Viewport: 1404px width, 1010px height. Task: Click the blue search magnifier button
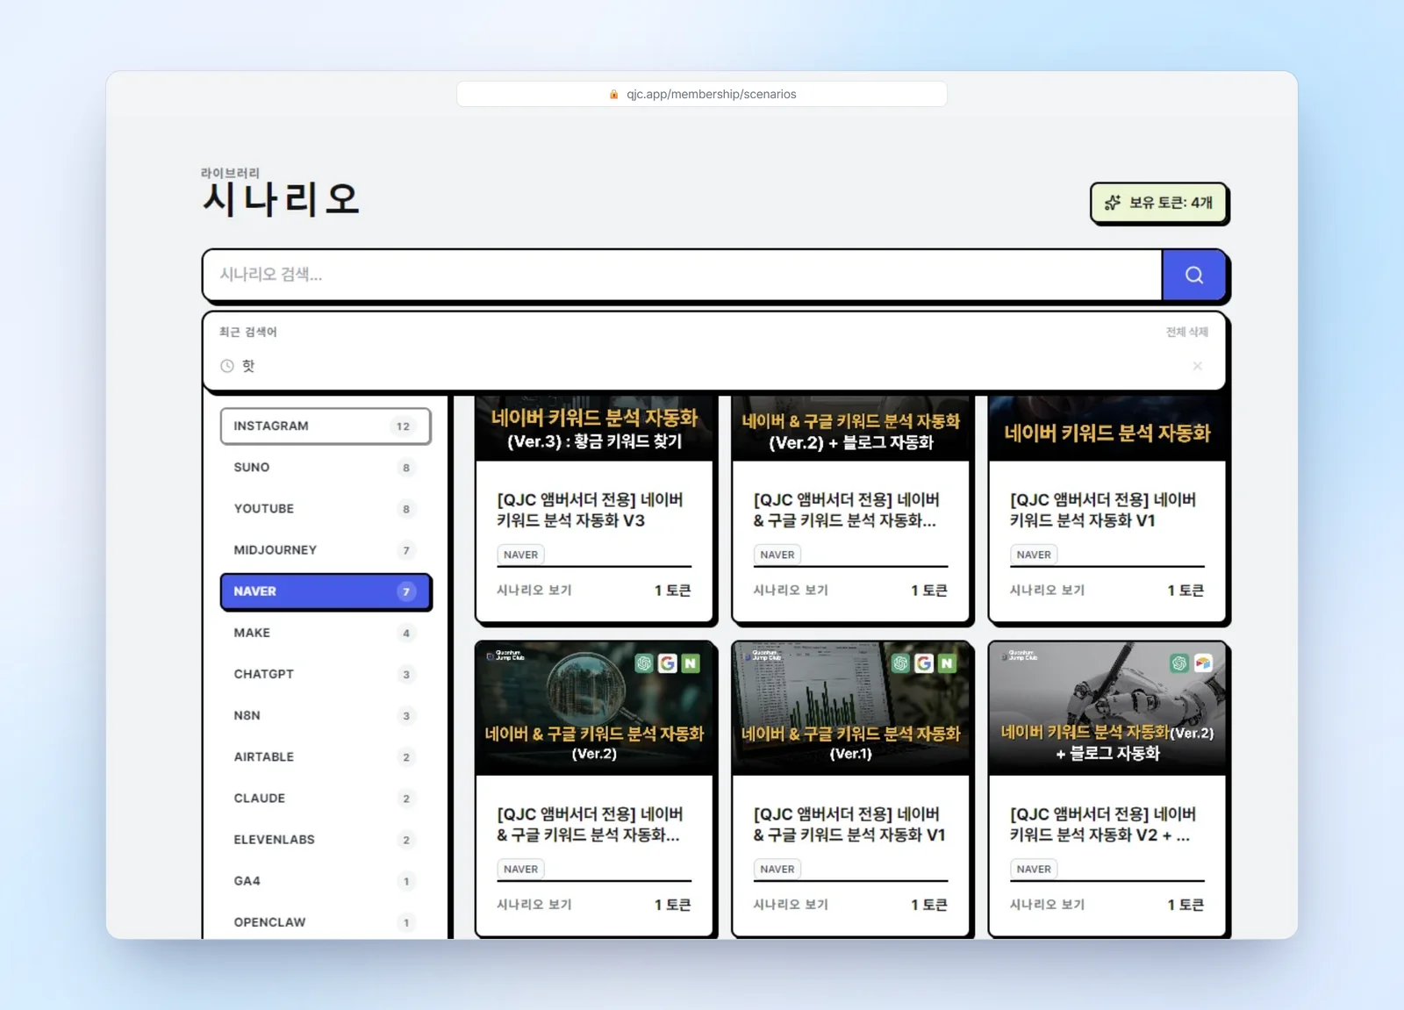pos(1193,275)
